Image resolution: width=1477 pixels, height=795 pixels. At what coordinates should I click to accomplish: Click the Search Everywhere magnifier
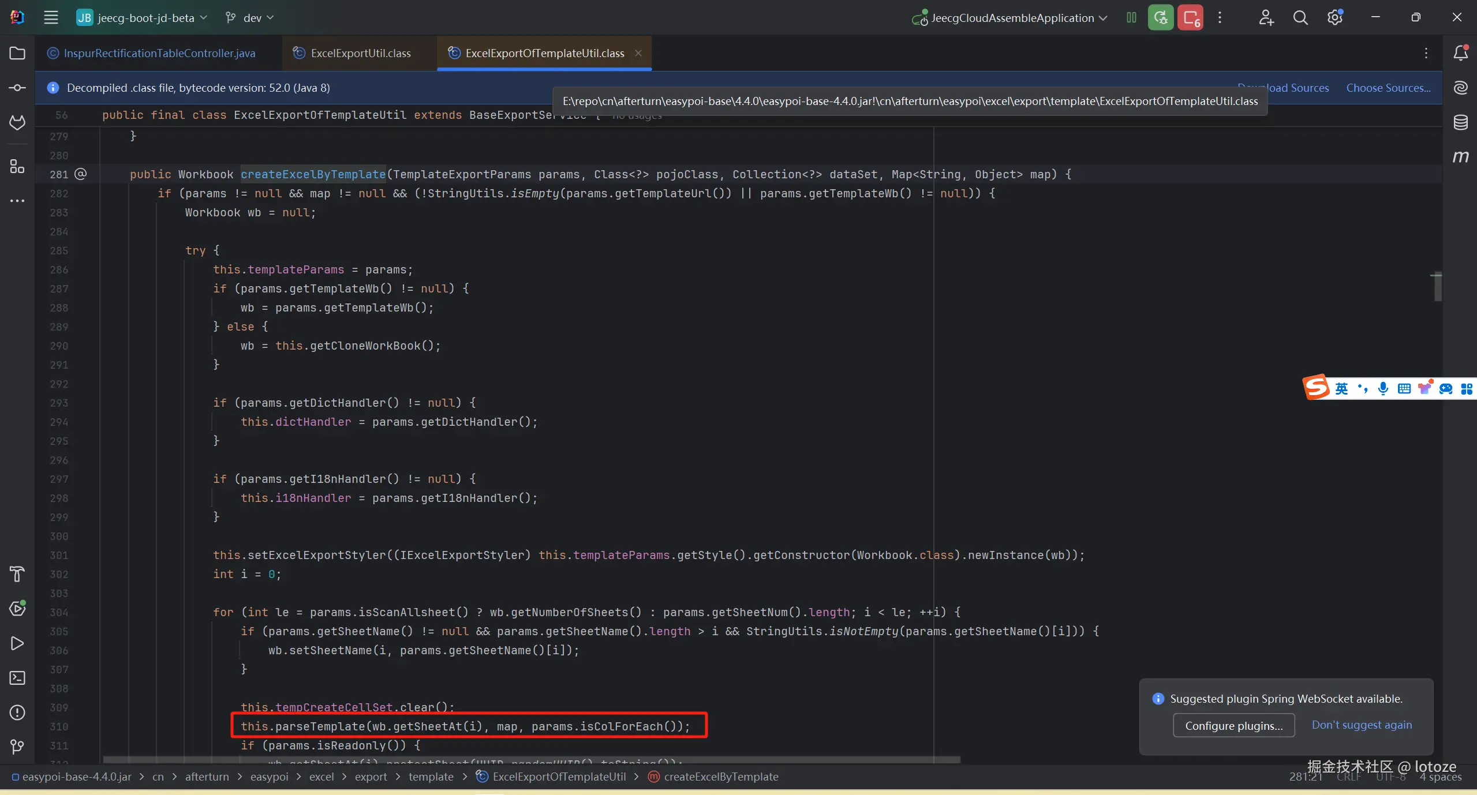point(1300,18)
